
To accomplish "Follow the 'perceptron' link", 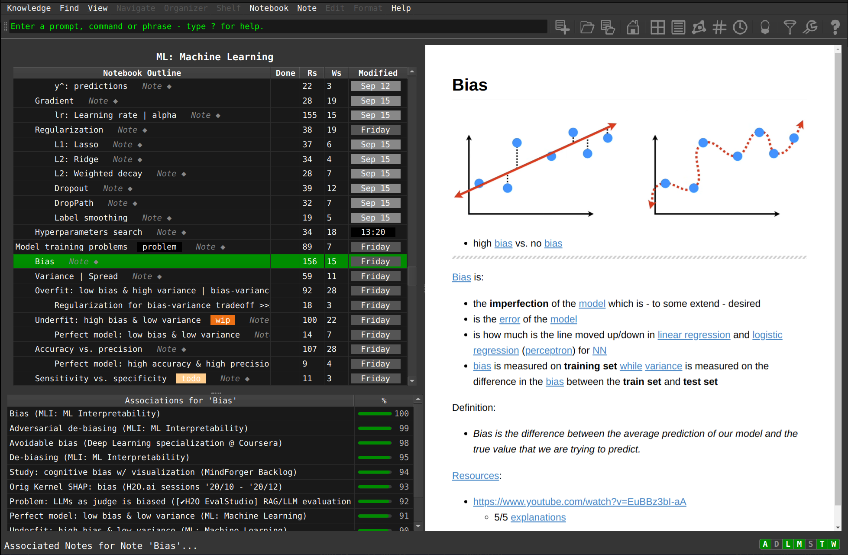I will 549,351.
